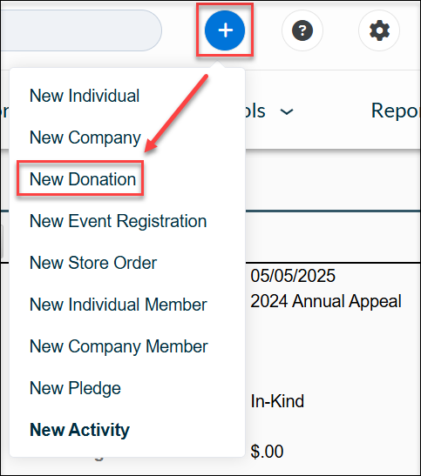The width and height of the screenshot is (421, 476).
Task: Expand the chevron beside the Tools menu
Action: pos(287,112)
